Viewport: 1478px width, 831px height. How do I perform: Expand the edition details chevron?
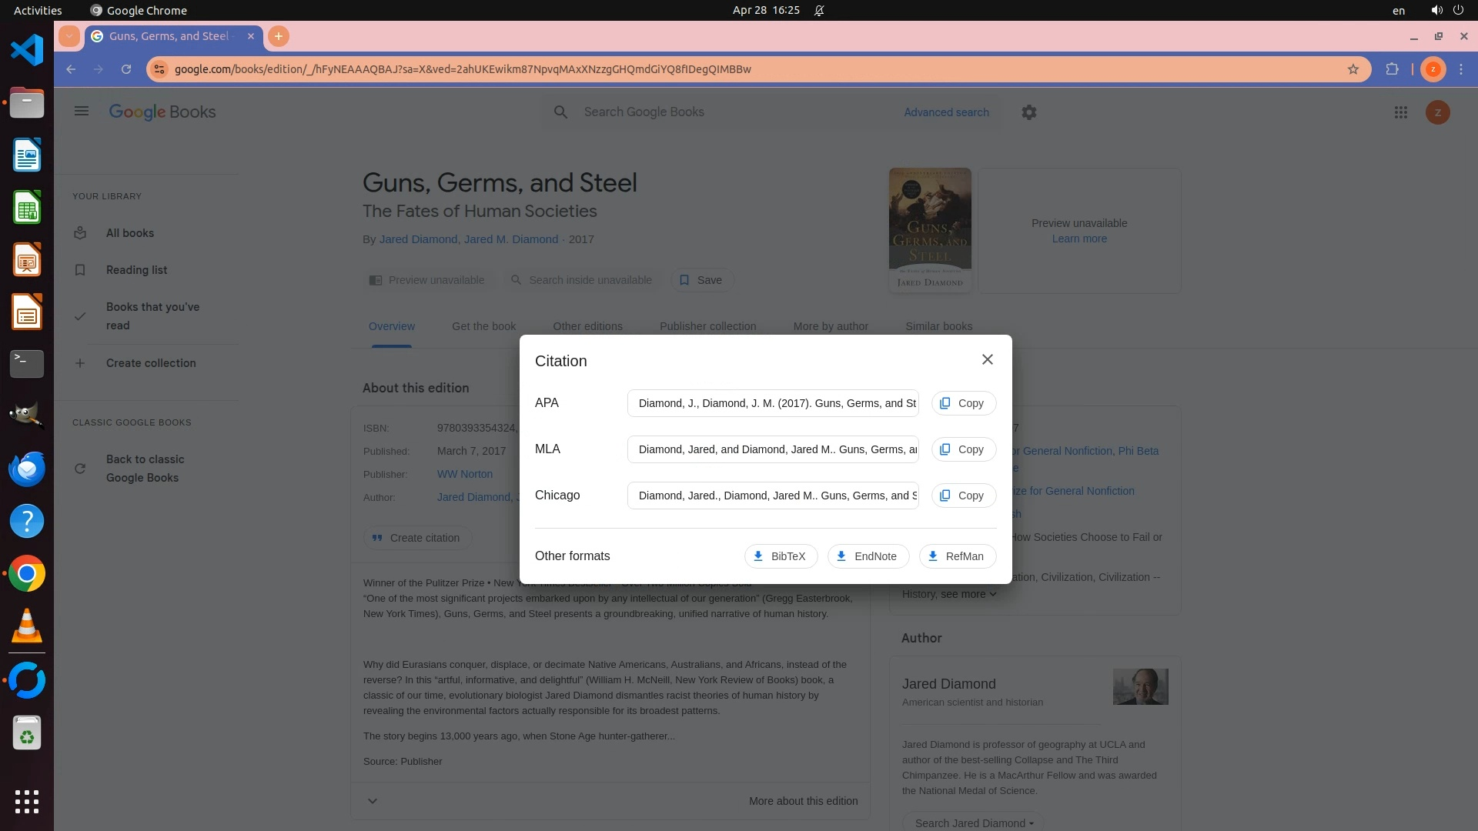[x=373, y=801]
